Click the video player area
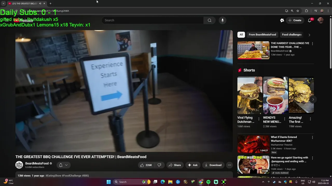This screenshot has width=332, height=186. point(124,91)
